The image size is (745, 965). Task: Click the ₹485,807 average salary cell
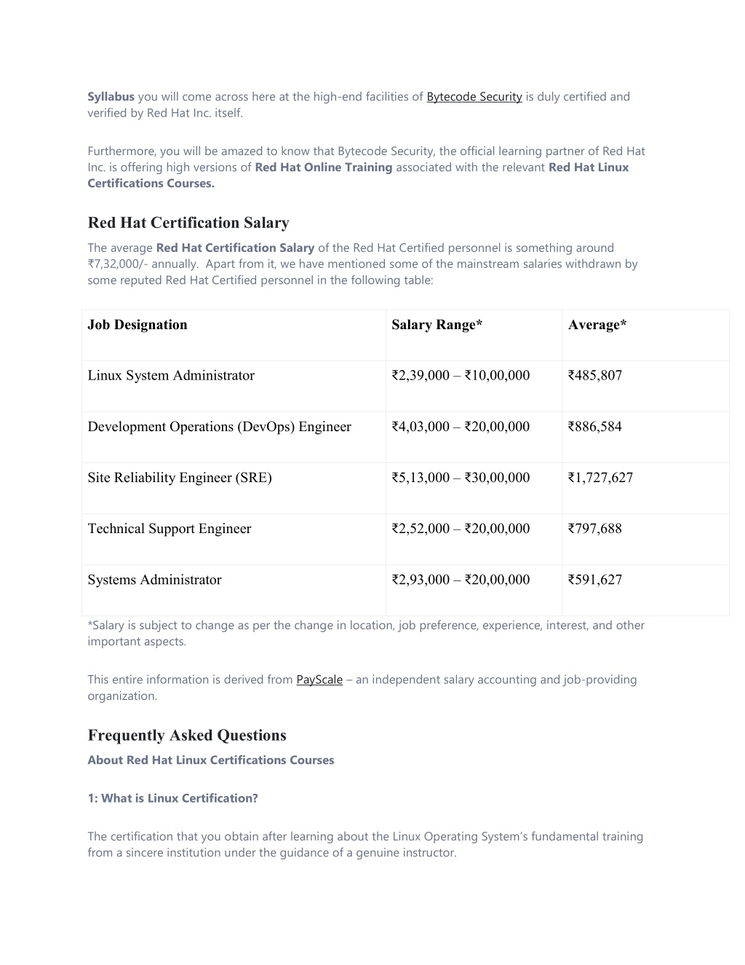(x=645, y=387)
